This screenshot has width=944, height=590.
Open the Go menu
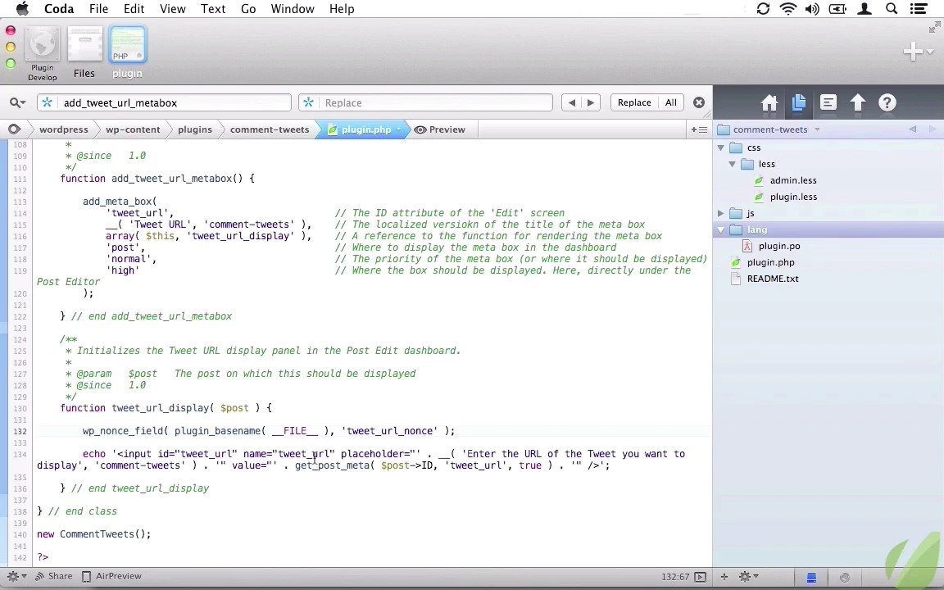[248, 9]
